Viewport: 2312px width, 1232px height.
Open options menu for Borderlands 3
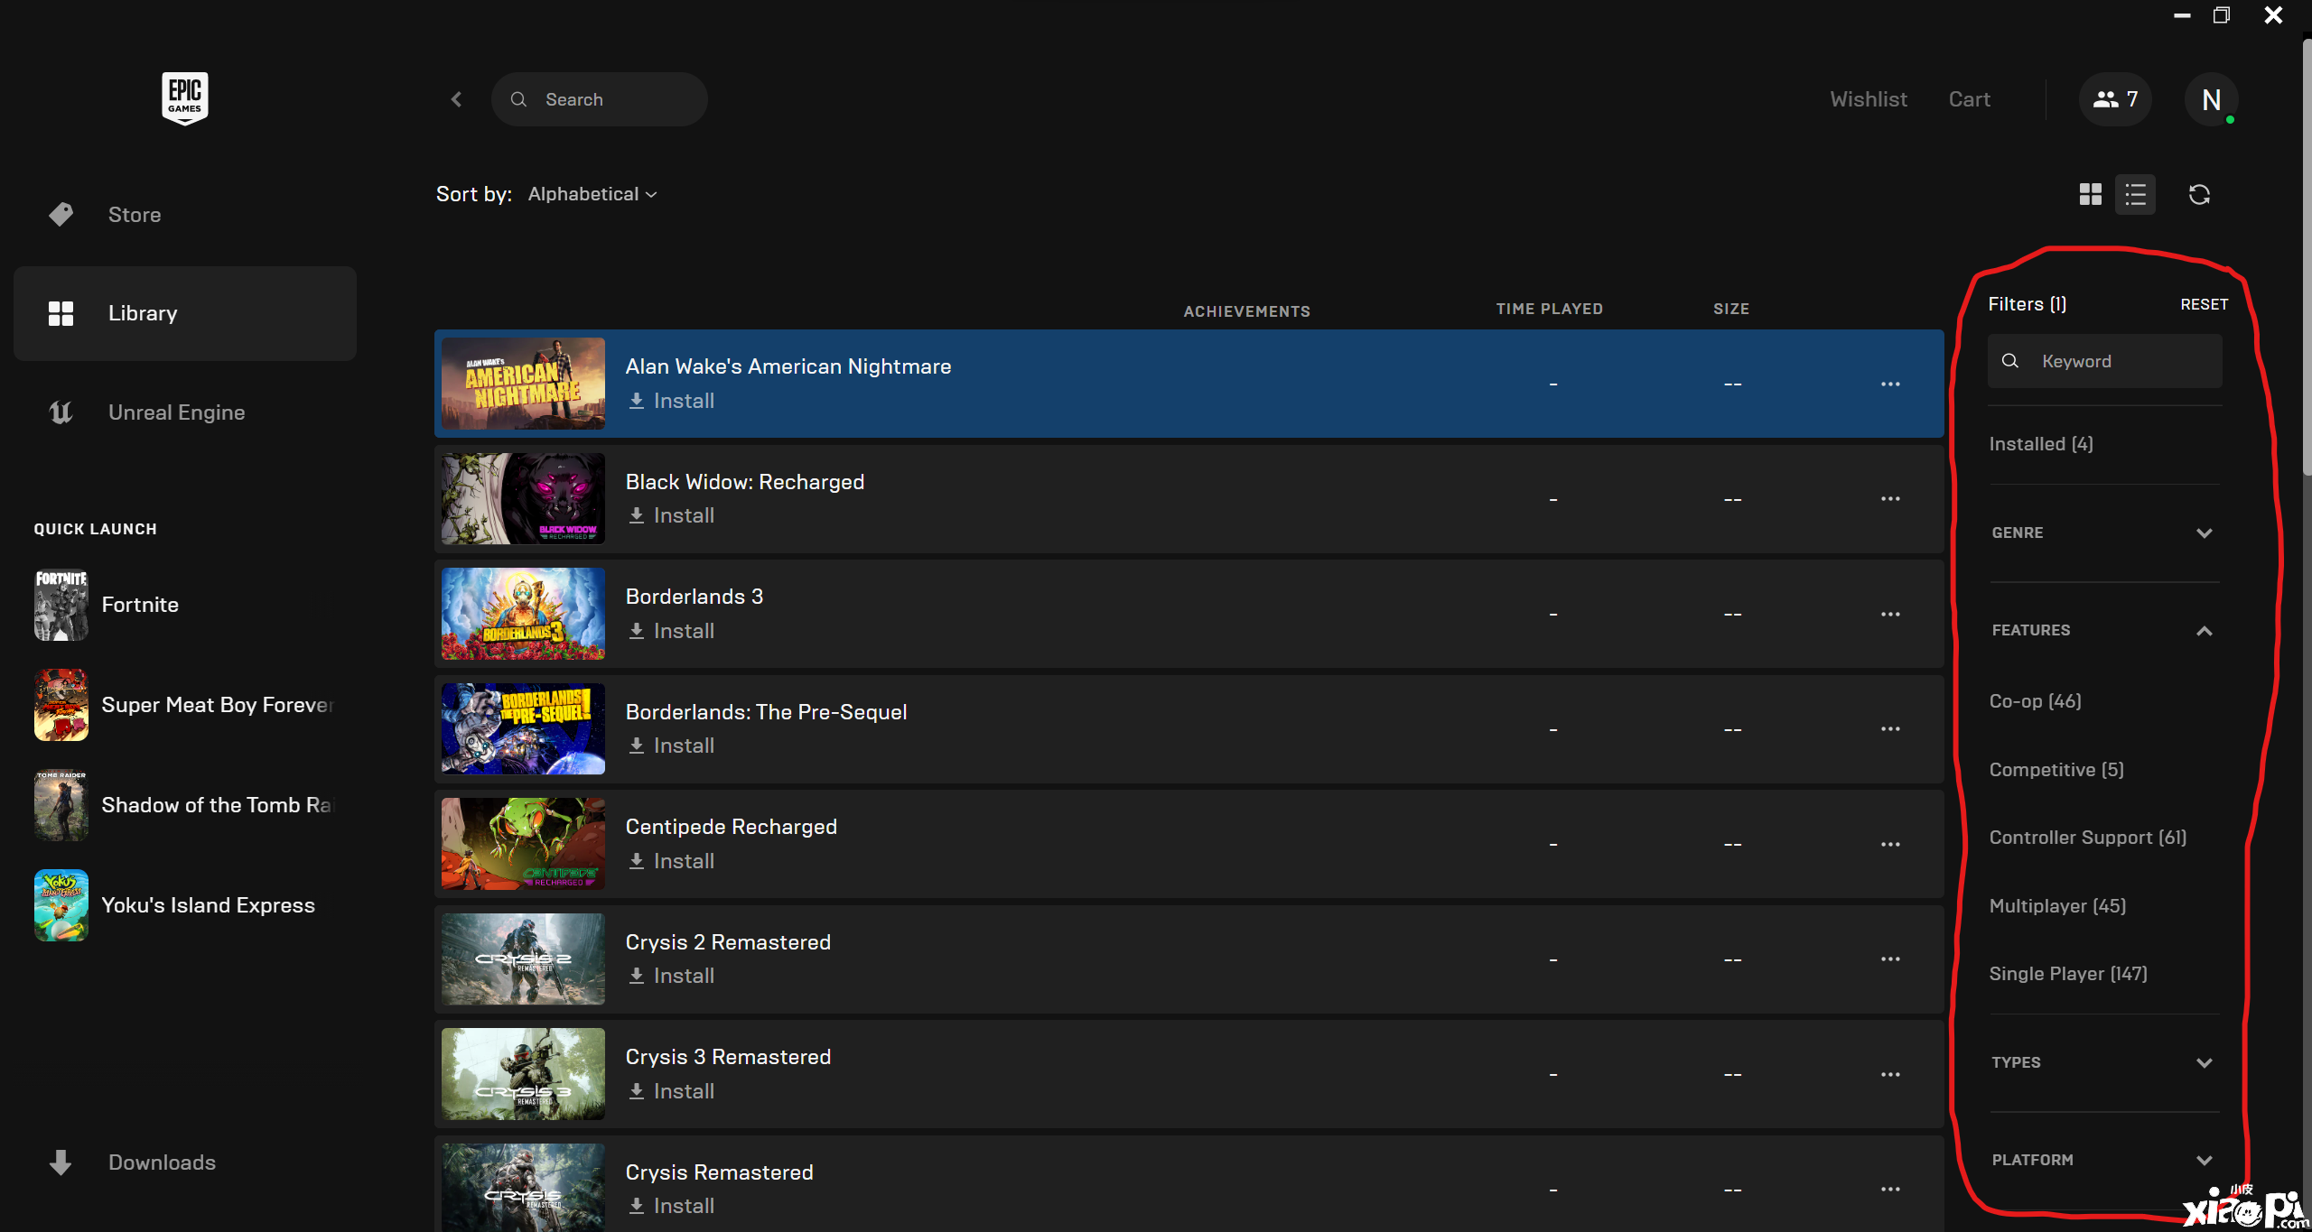1890,615
